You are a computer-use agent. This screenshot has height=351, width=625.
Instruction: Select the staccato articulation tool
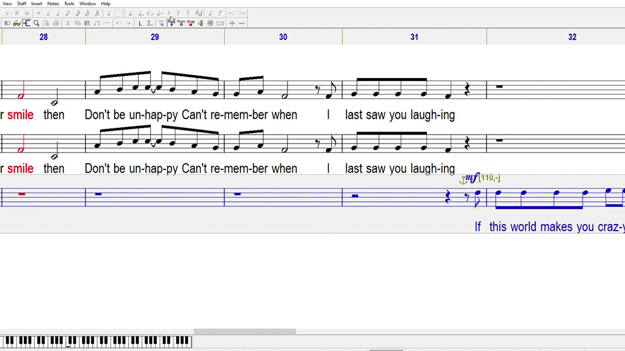tap(169, 13)
